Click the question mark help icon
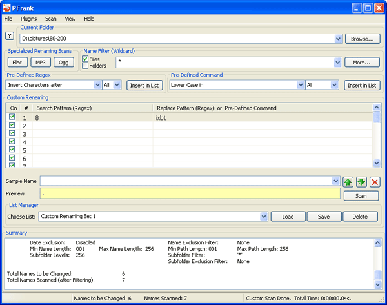The image size is (387, 305). point(9,36)
